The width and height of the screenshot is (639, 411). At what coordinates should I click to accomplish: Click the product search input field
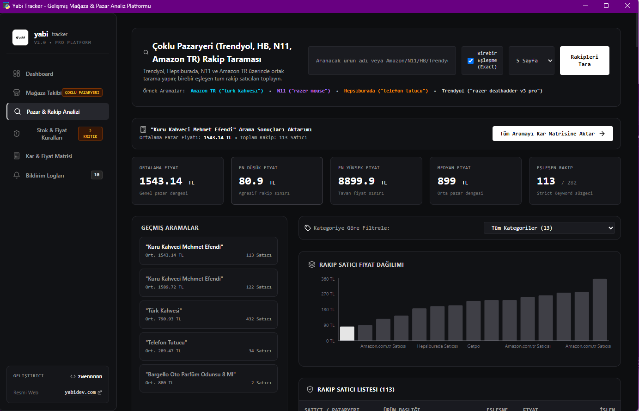[382, 61]
